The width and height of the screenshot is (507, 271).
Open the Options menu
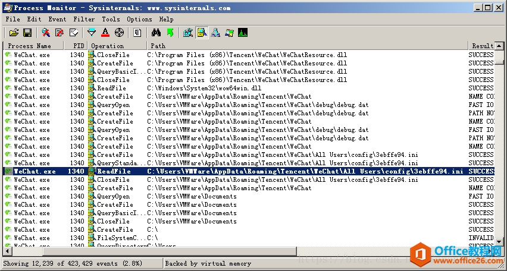139,19
